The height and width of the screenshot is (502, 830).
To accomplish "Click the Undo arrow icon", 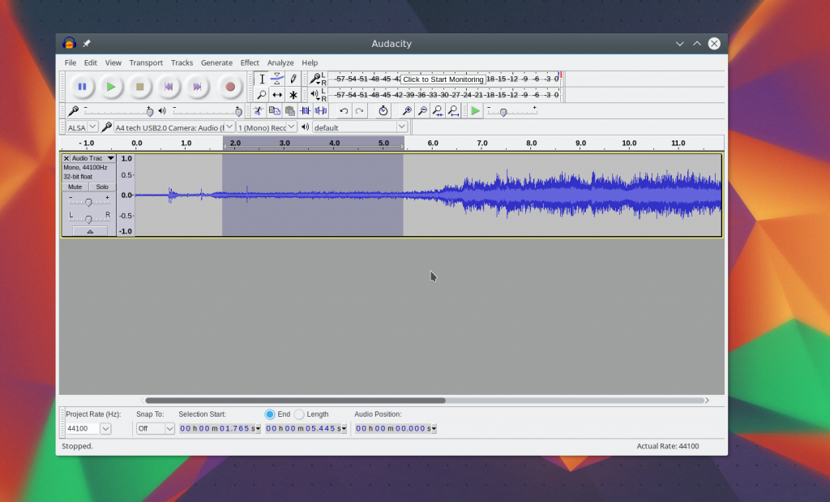I will [x=344, y=111].
